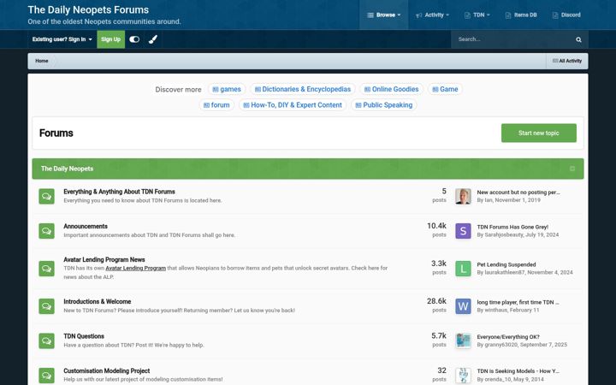Select the games discover tag
The image size is (616, 385).
click(227, 89)
